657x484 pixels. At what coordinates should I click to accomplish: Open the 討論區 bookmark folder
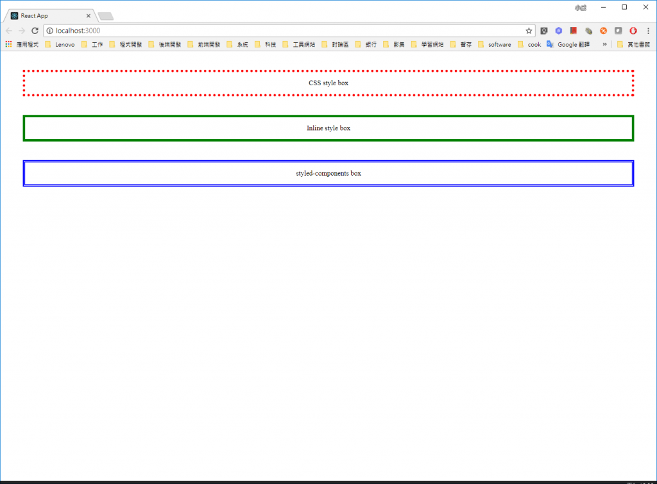click(x=335, y=44)
